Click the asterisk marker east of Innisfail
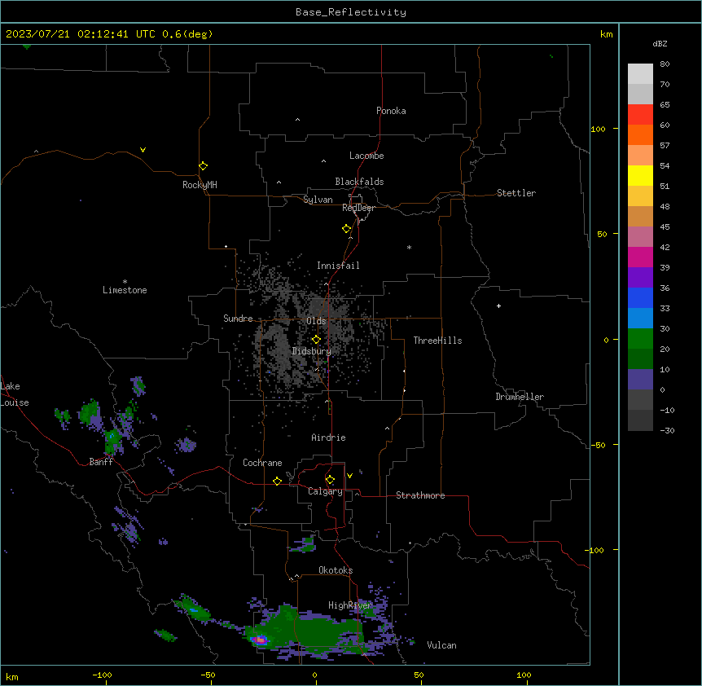This screenshot has width=702, height=686. [409, 247]
